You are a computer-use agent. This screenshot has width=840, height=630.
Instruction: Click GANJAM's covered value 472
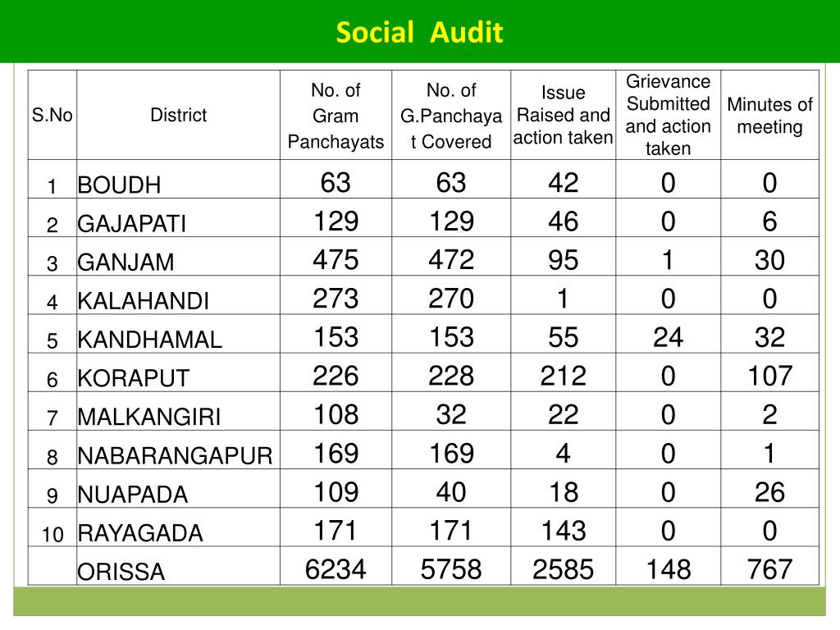pos(451,260)
